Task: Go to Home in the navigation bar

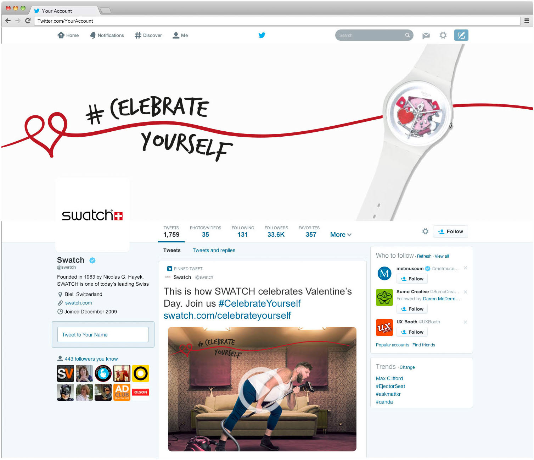Action: coord(68,35)
